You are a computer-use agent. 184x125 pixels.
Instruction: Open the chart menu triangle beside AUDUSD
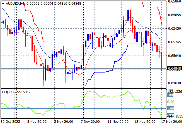pos(3,4)
